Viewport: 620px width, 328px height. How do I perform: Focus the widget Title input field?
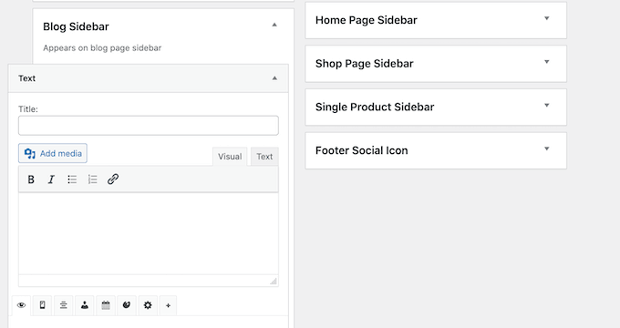(x=149, y=126)
